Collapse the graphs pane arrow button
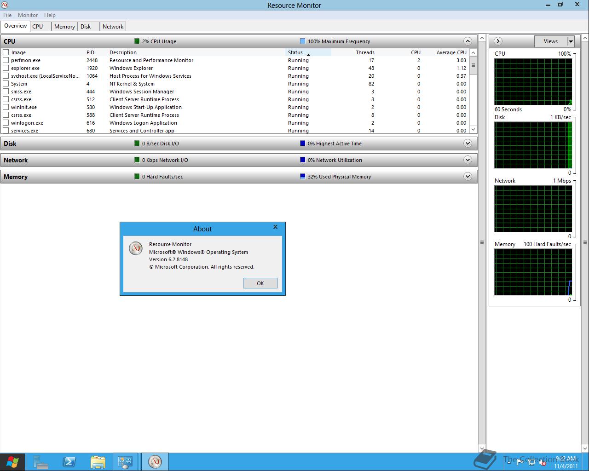Screen dimensions: 589x471 [x=498, y=41]
